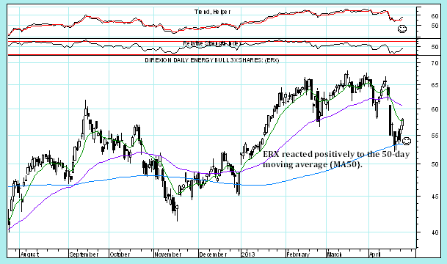Select the 55 value on price axis
Screen dimensions: 447x264
click(435, 136)
